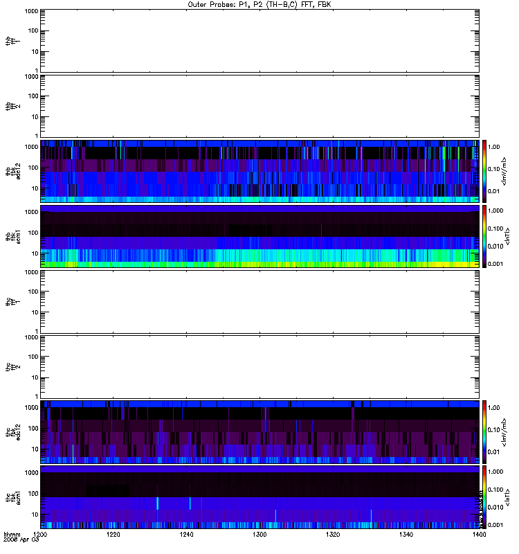Click the 'thb fbk scm1' y-axis label
Image resolution: width=519 pixels, height=554 pixels.
pyautogui.click(x=13, y=236)
